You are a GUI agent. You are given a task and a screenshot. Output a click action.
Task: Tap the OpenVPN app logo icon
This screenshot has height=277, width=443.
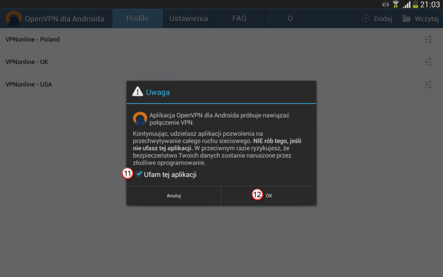coord(13,18)
